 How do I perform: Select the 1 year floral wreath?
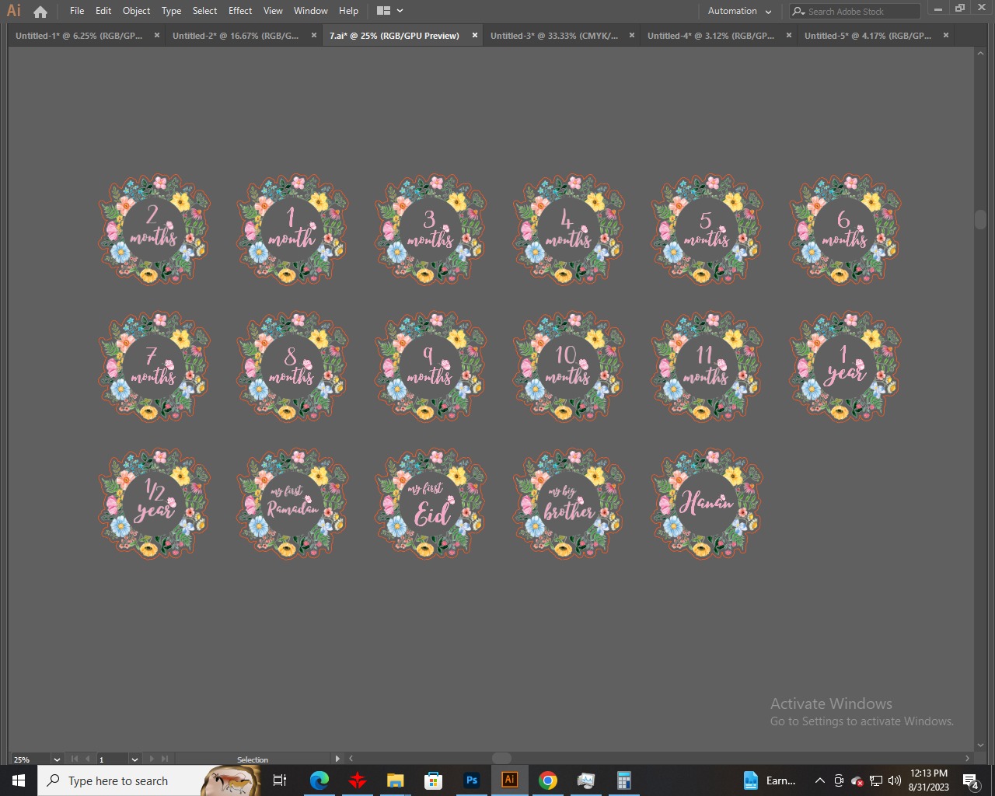(845, 367)
